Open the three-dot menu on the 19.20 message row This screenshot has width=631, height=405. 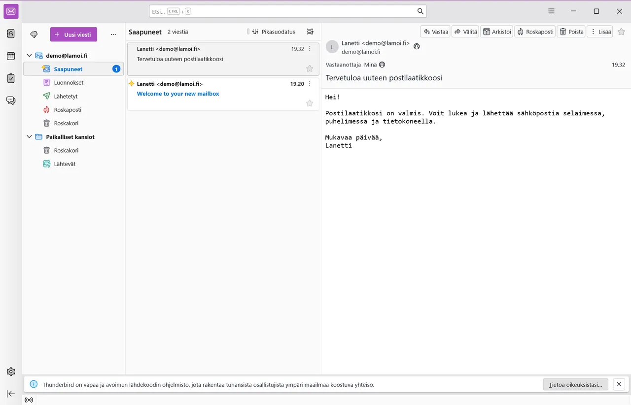(x=310, y=84)
